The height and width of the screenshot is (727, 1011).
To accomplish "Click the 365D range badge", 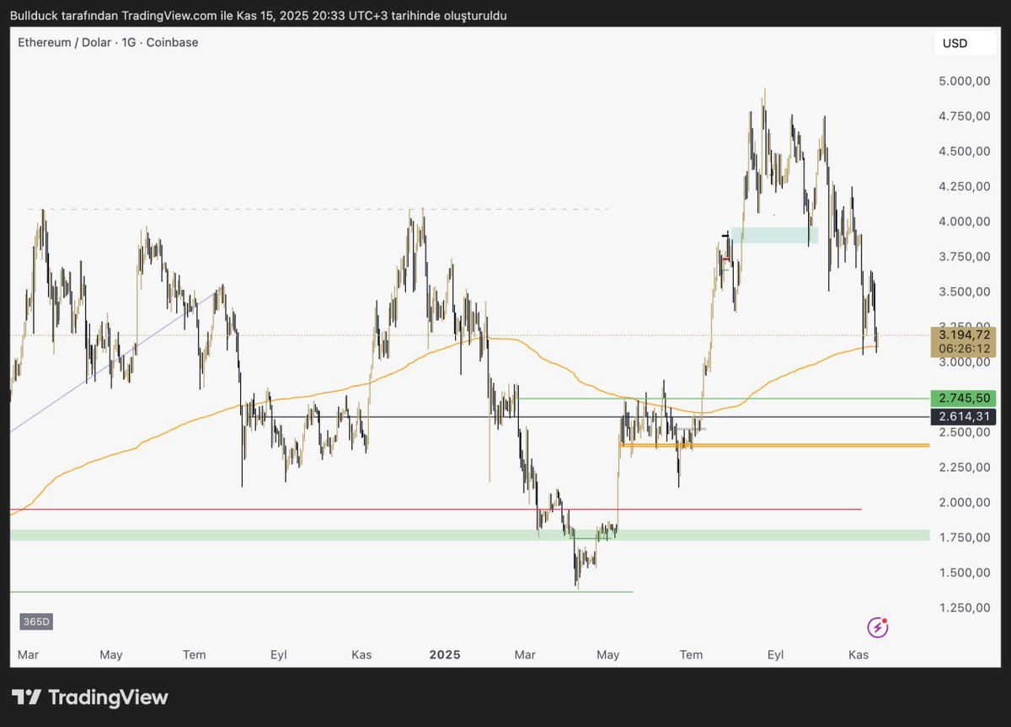I will coord(36,622).
